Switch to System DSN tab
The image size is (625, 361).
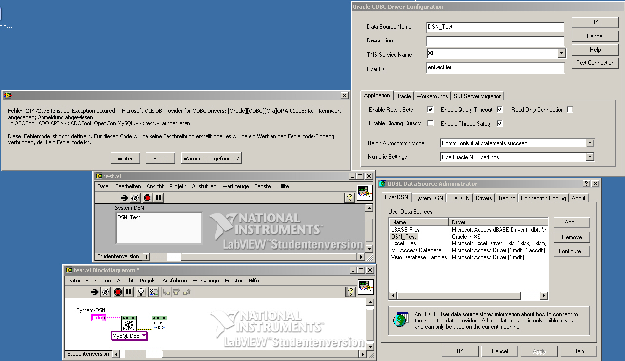click(429, 198)
